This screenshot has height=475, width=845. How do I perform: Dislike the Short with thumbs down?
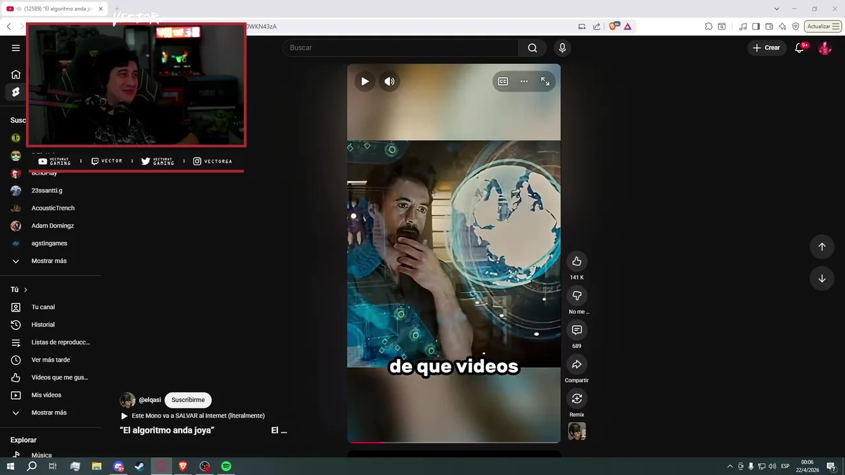[x=577, y=296]
